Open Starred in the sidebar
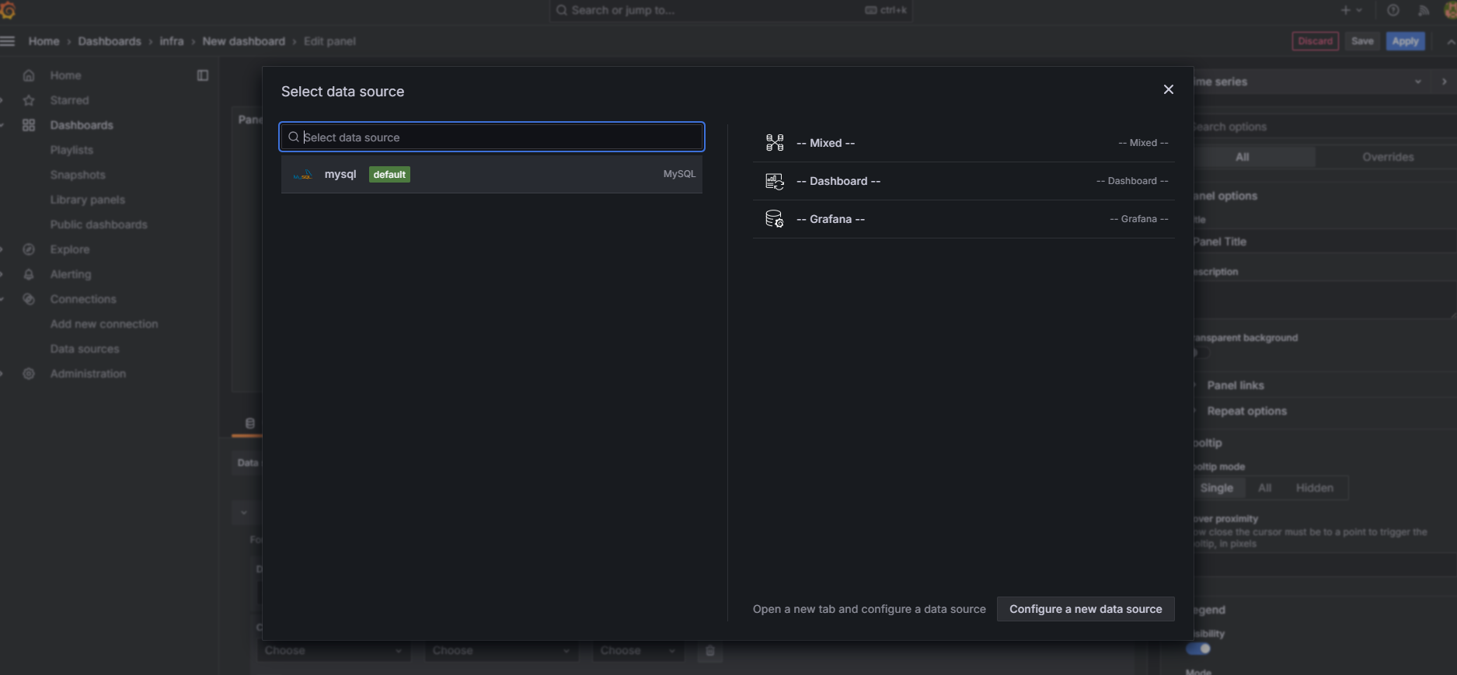The height and width of the screenshot is (675, 1457). (69, 100)
